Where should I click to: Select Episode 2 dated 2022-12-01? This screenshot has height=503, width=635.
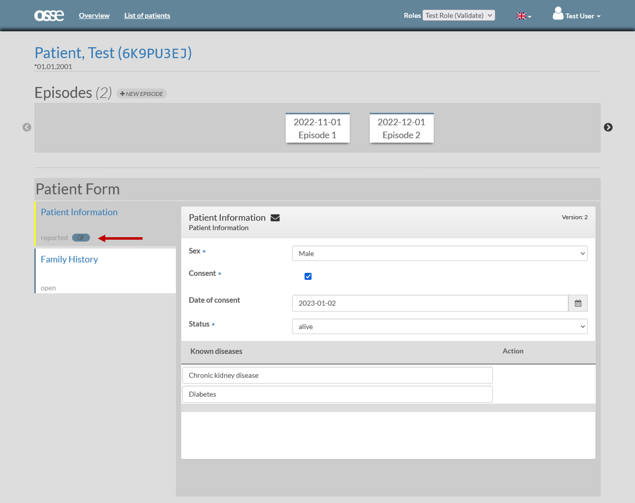click(401, 128)
